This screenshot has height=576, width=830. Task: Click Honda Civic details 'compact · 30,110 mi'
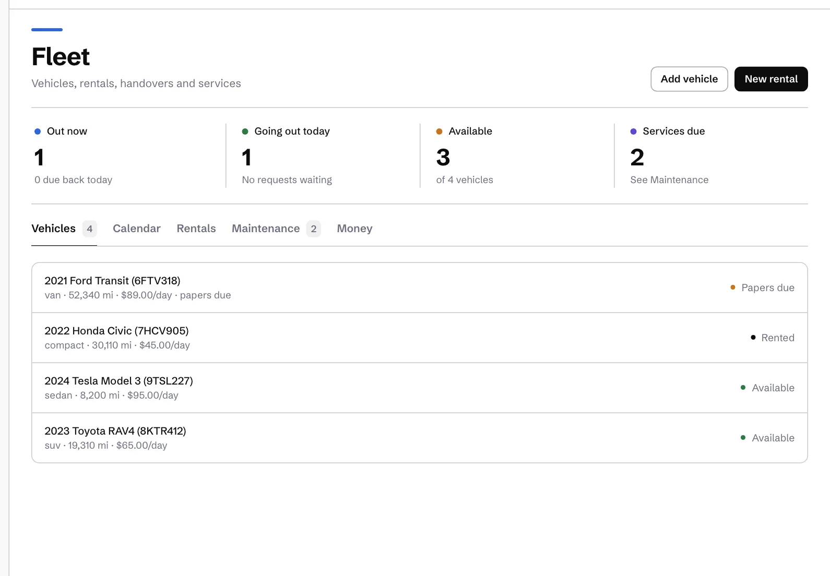[x=88, y=345]
